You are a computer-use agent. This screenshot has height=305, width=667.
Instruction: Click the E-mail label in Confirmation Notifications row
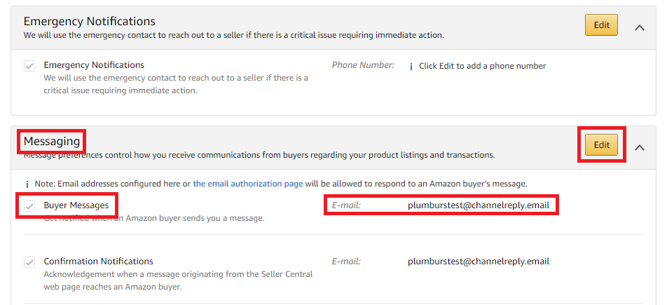point(346,261)
